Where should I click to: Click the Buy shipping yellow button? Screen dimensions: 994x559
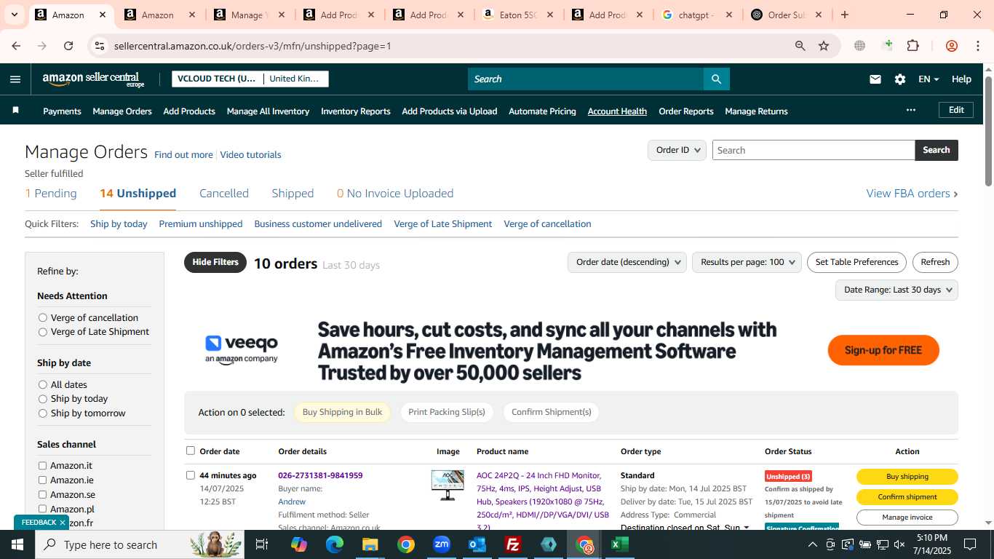pos(907,477)
